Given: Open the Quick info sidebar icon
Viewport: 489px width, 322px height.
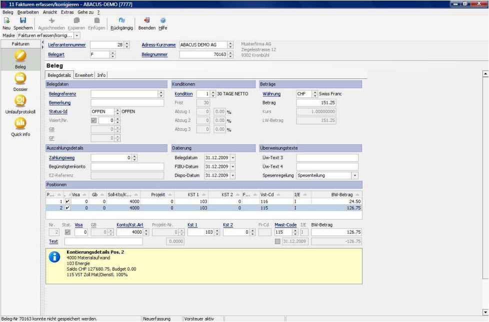Looking at the screenshot, I should coord(20,124).
